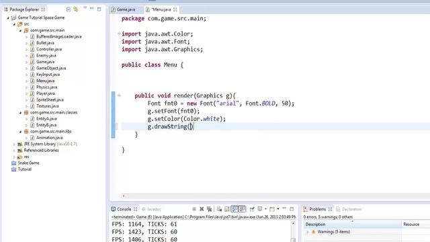Fold the import statements block
Image resolution: width=430 pixels, height=242 pixels.
tap(119, 34)
